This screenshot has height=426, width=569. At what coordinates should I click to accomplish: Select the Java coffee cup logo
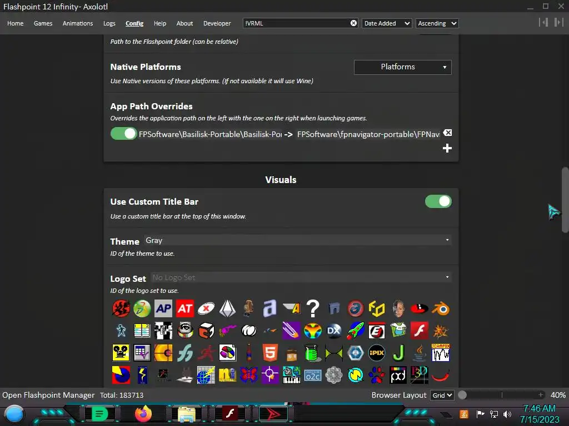(420, 352)
